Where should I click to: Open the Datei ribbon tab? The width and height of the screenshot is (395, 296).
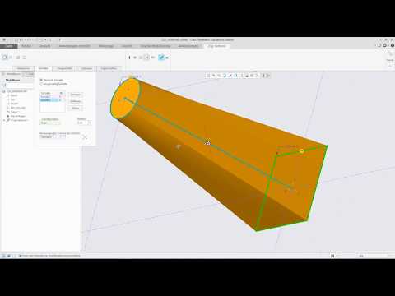point(9,46)
